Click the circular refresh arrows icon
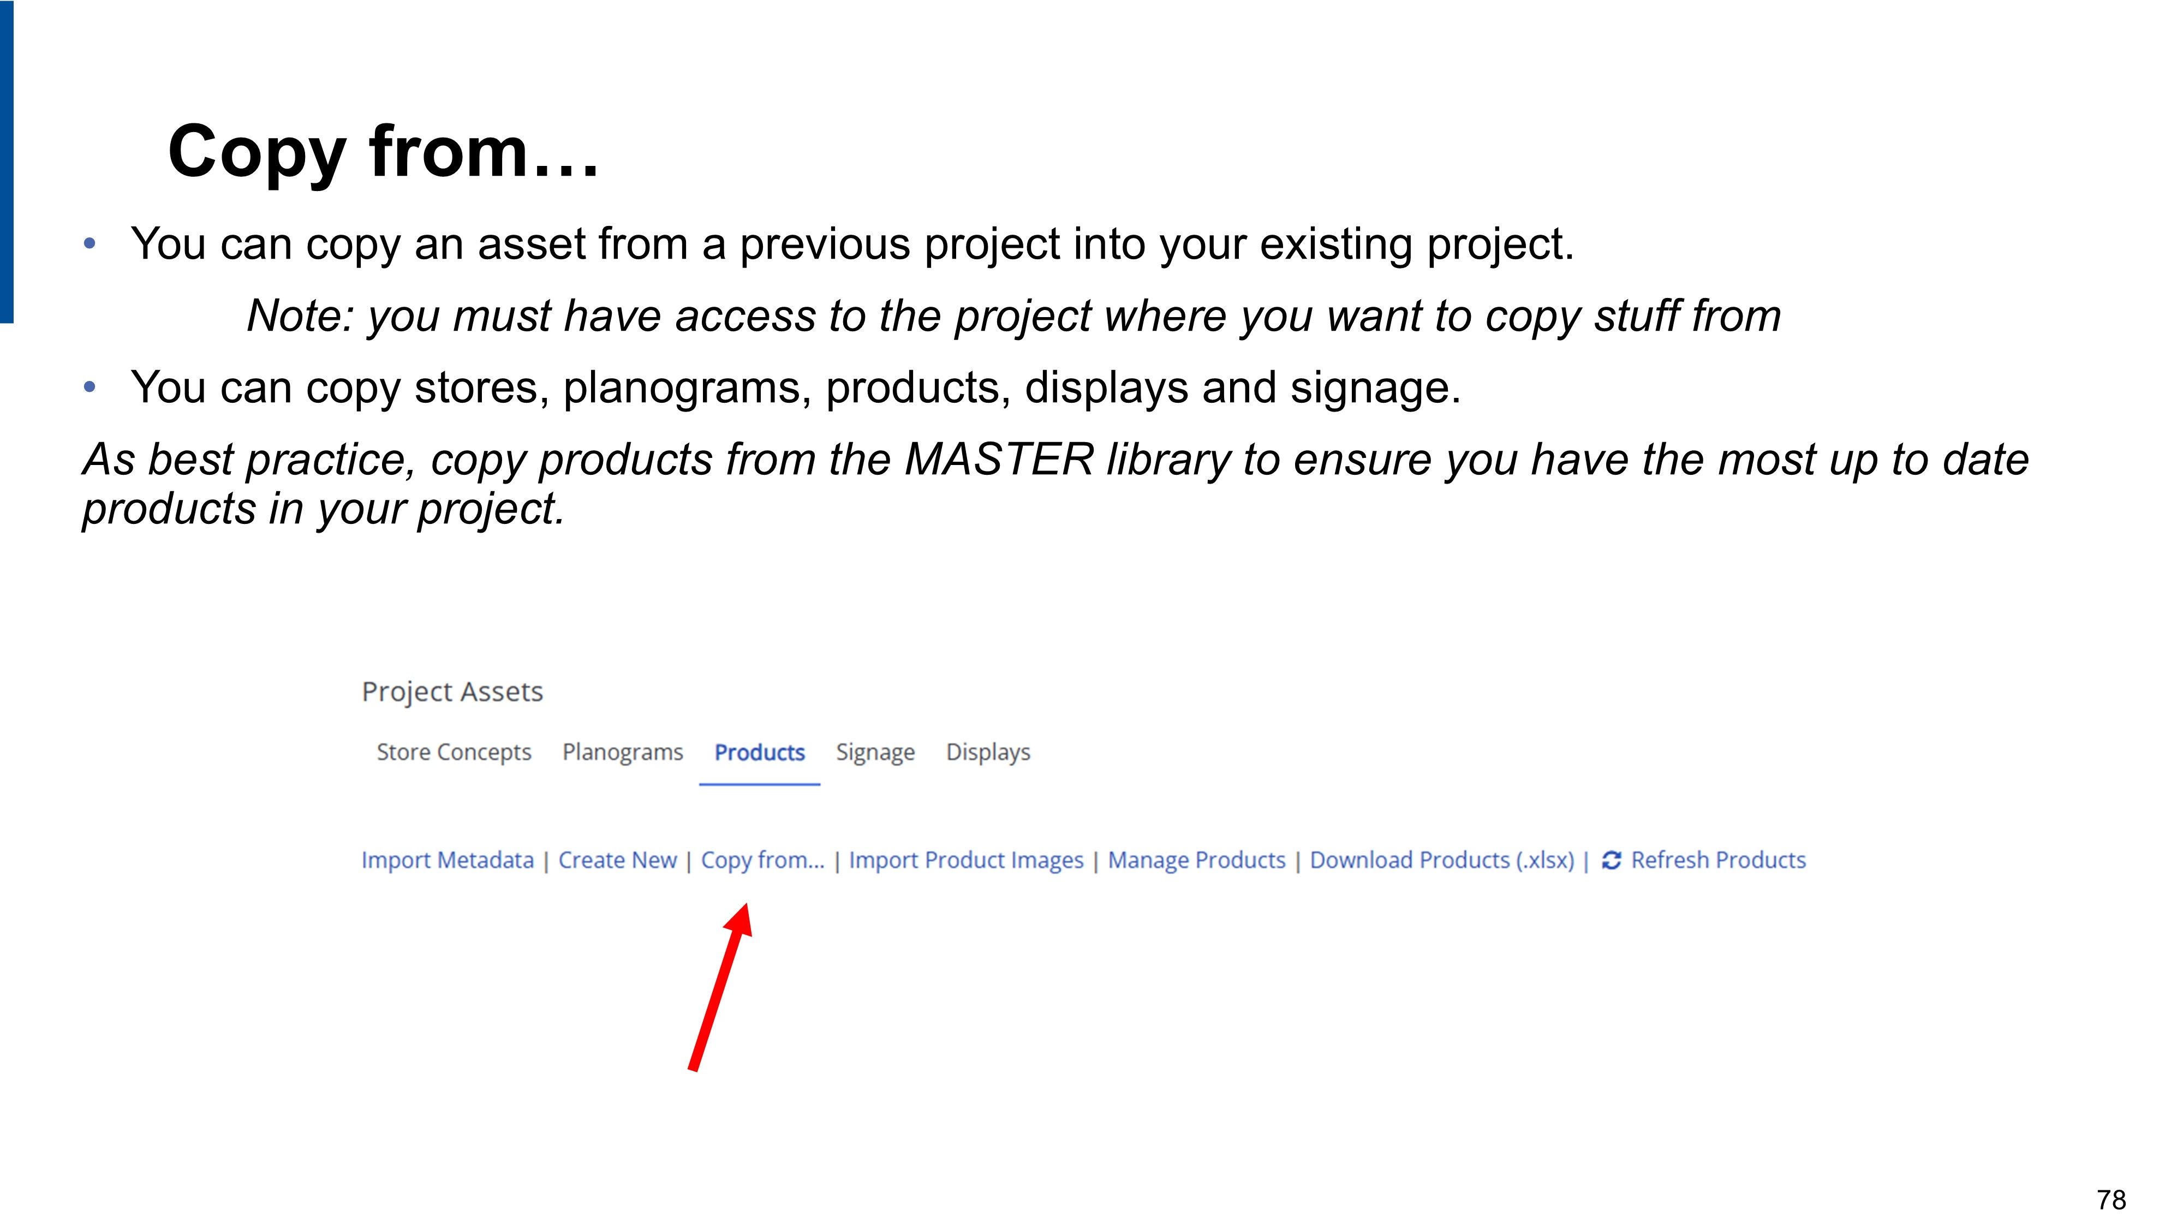The width and height of the screenshot is (2183, 1228). point(1611,860)
